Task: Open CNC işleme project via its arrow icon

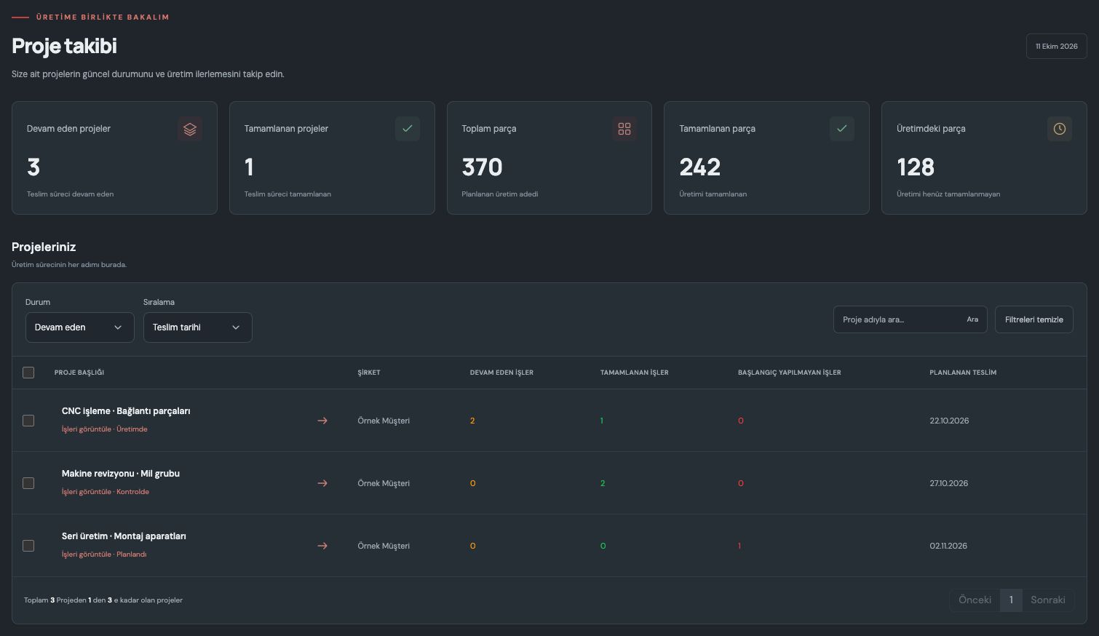Action: (322, 421)
